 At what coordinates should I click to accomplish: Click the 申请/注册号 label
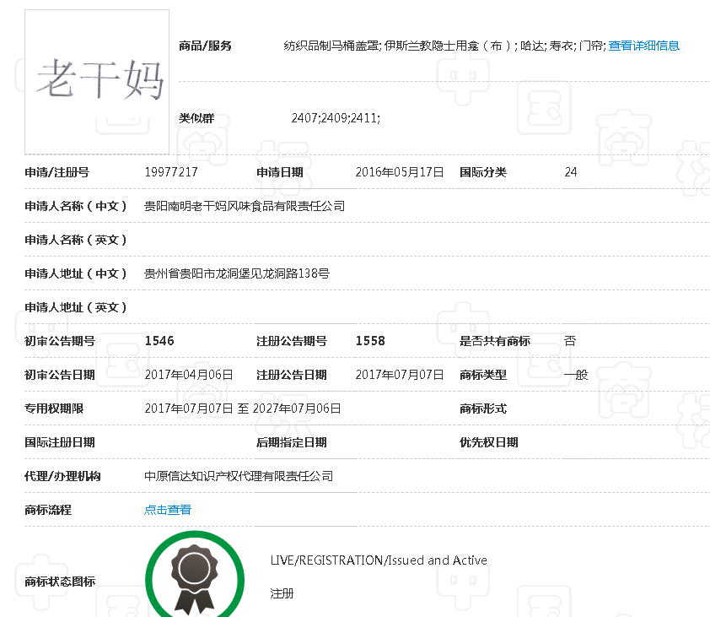(x=57, y=172)
